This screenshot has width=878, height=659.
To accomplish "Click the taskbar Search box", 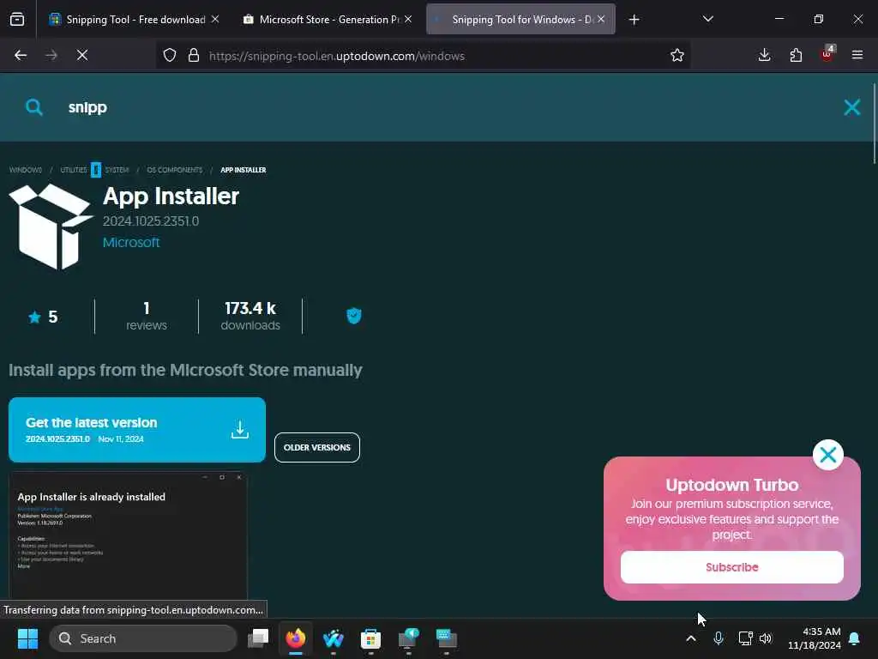I will 143,638.
